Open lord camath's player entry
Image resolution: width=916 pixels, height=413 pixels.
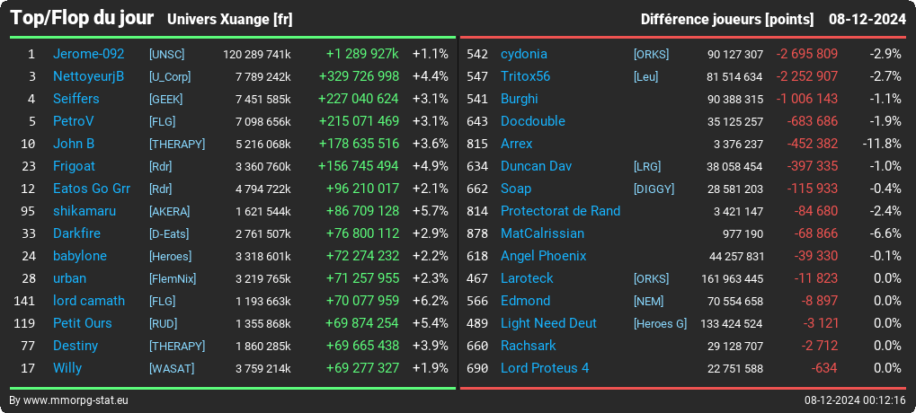[x=89, y=301]
